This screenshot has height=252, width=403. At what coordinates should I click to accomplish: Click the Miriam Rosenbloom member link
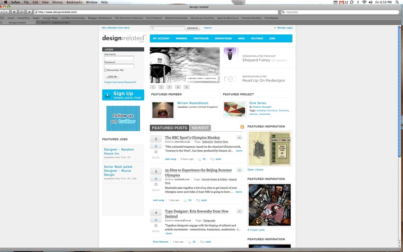(193, 103)
